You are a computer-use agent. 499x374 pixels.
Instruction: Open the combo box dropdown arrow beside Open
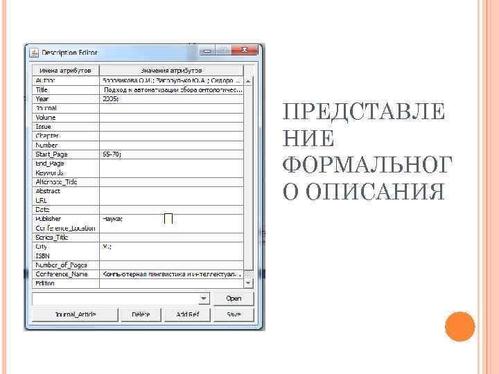[x=203, y=299]
